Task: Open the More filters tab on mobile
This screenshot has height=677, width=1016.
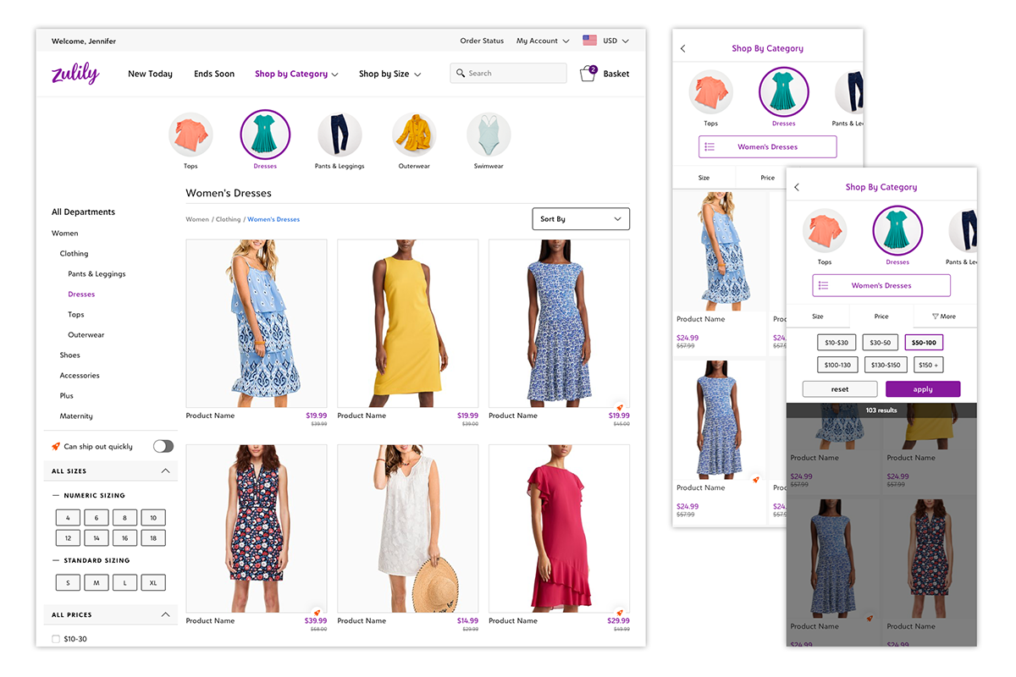Action: (x=944, y=316)
